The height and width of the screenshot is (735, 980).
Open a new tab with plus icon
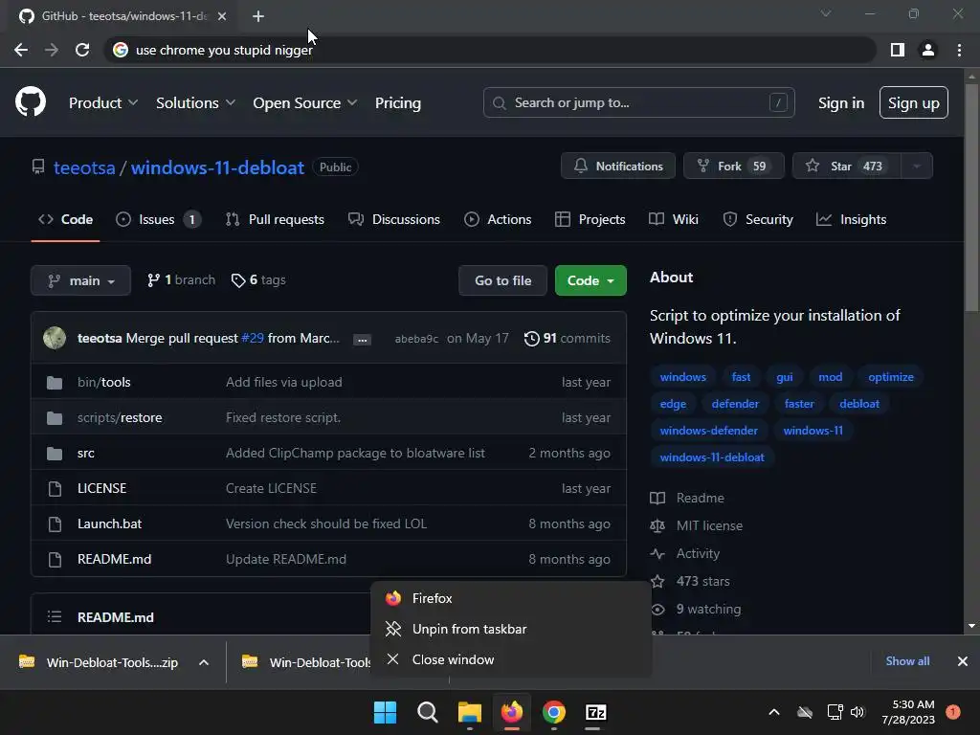coord(258,16)
